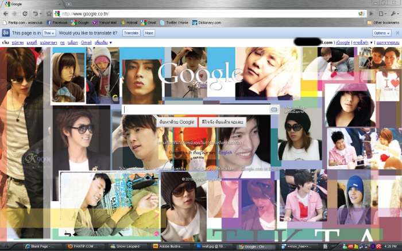Open the wrench settings menu
The width and height of the screenshot is (402, 251).
pos(394,14)
